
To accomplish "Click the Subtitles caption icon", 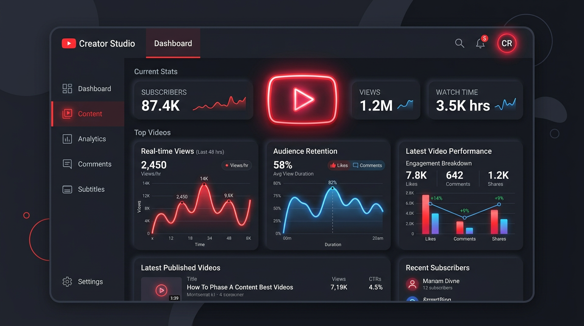I will point(67,189).
